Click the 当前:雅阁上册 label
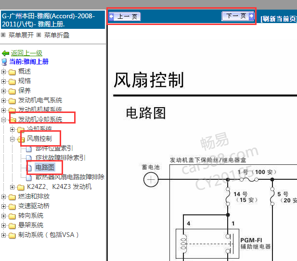The width and height of the screenshot is (297, 261). (29, 62)
